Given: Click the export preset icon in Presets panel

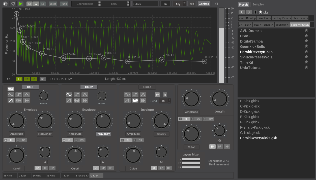Looking at the screenshot, I should (x=266, y=12).
